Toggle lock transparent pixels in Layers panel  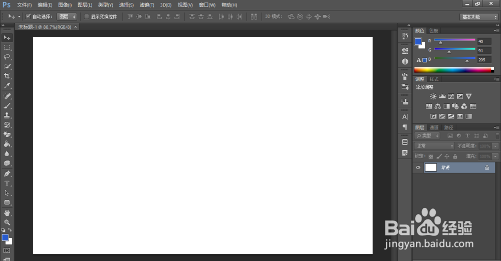click(x=431, y=156)
